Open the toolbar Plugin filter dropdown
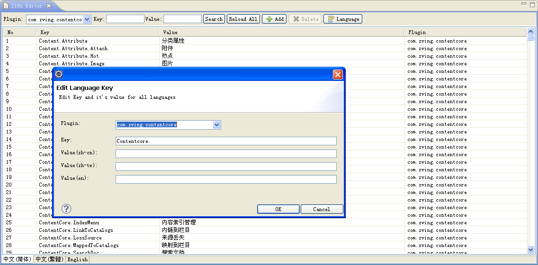 87,19
